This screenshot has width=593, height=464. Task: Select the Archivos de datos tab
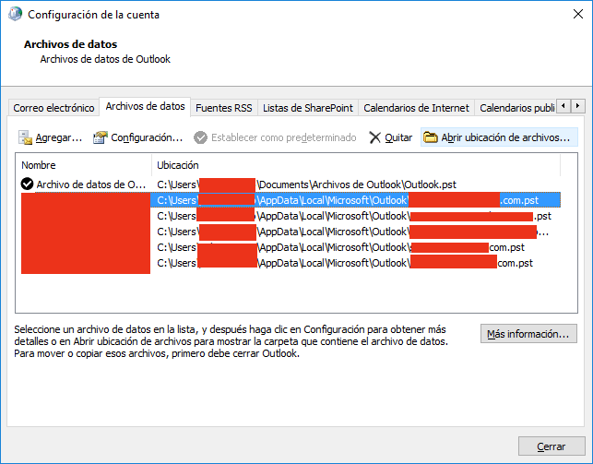pos(145,107)
